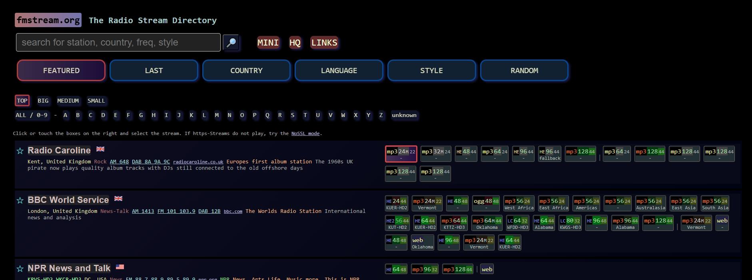Play Radio Caroline mp3 32M 24 stream
752x280 pixels.
click(436, 154)
